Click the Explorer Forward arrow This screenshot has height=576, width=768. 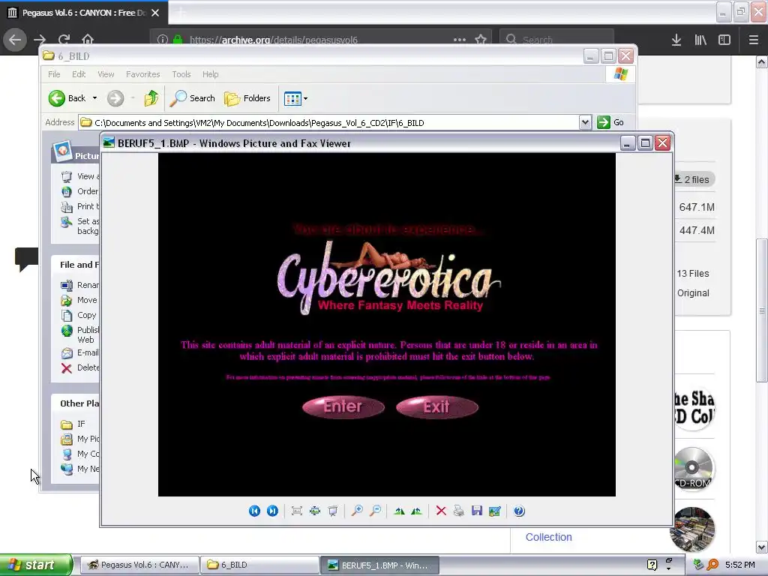click(x=115, y=98)
